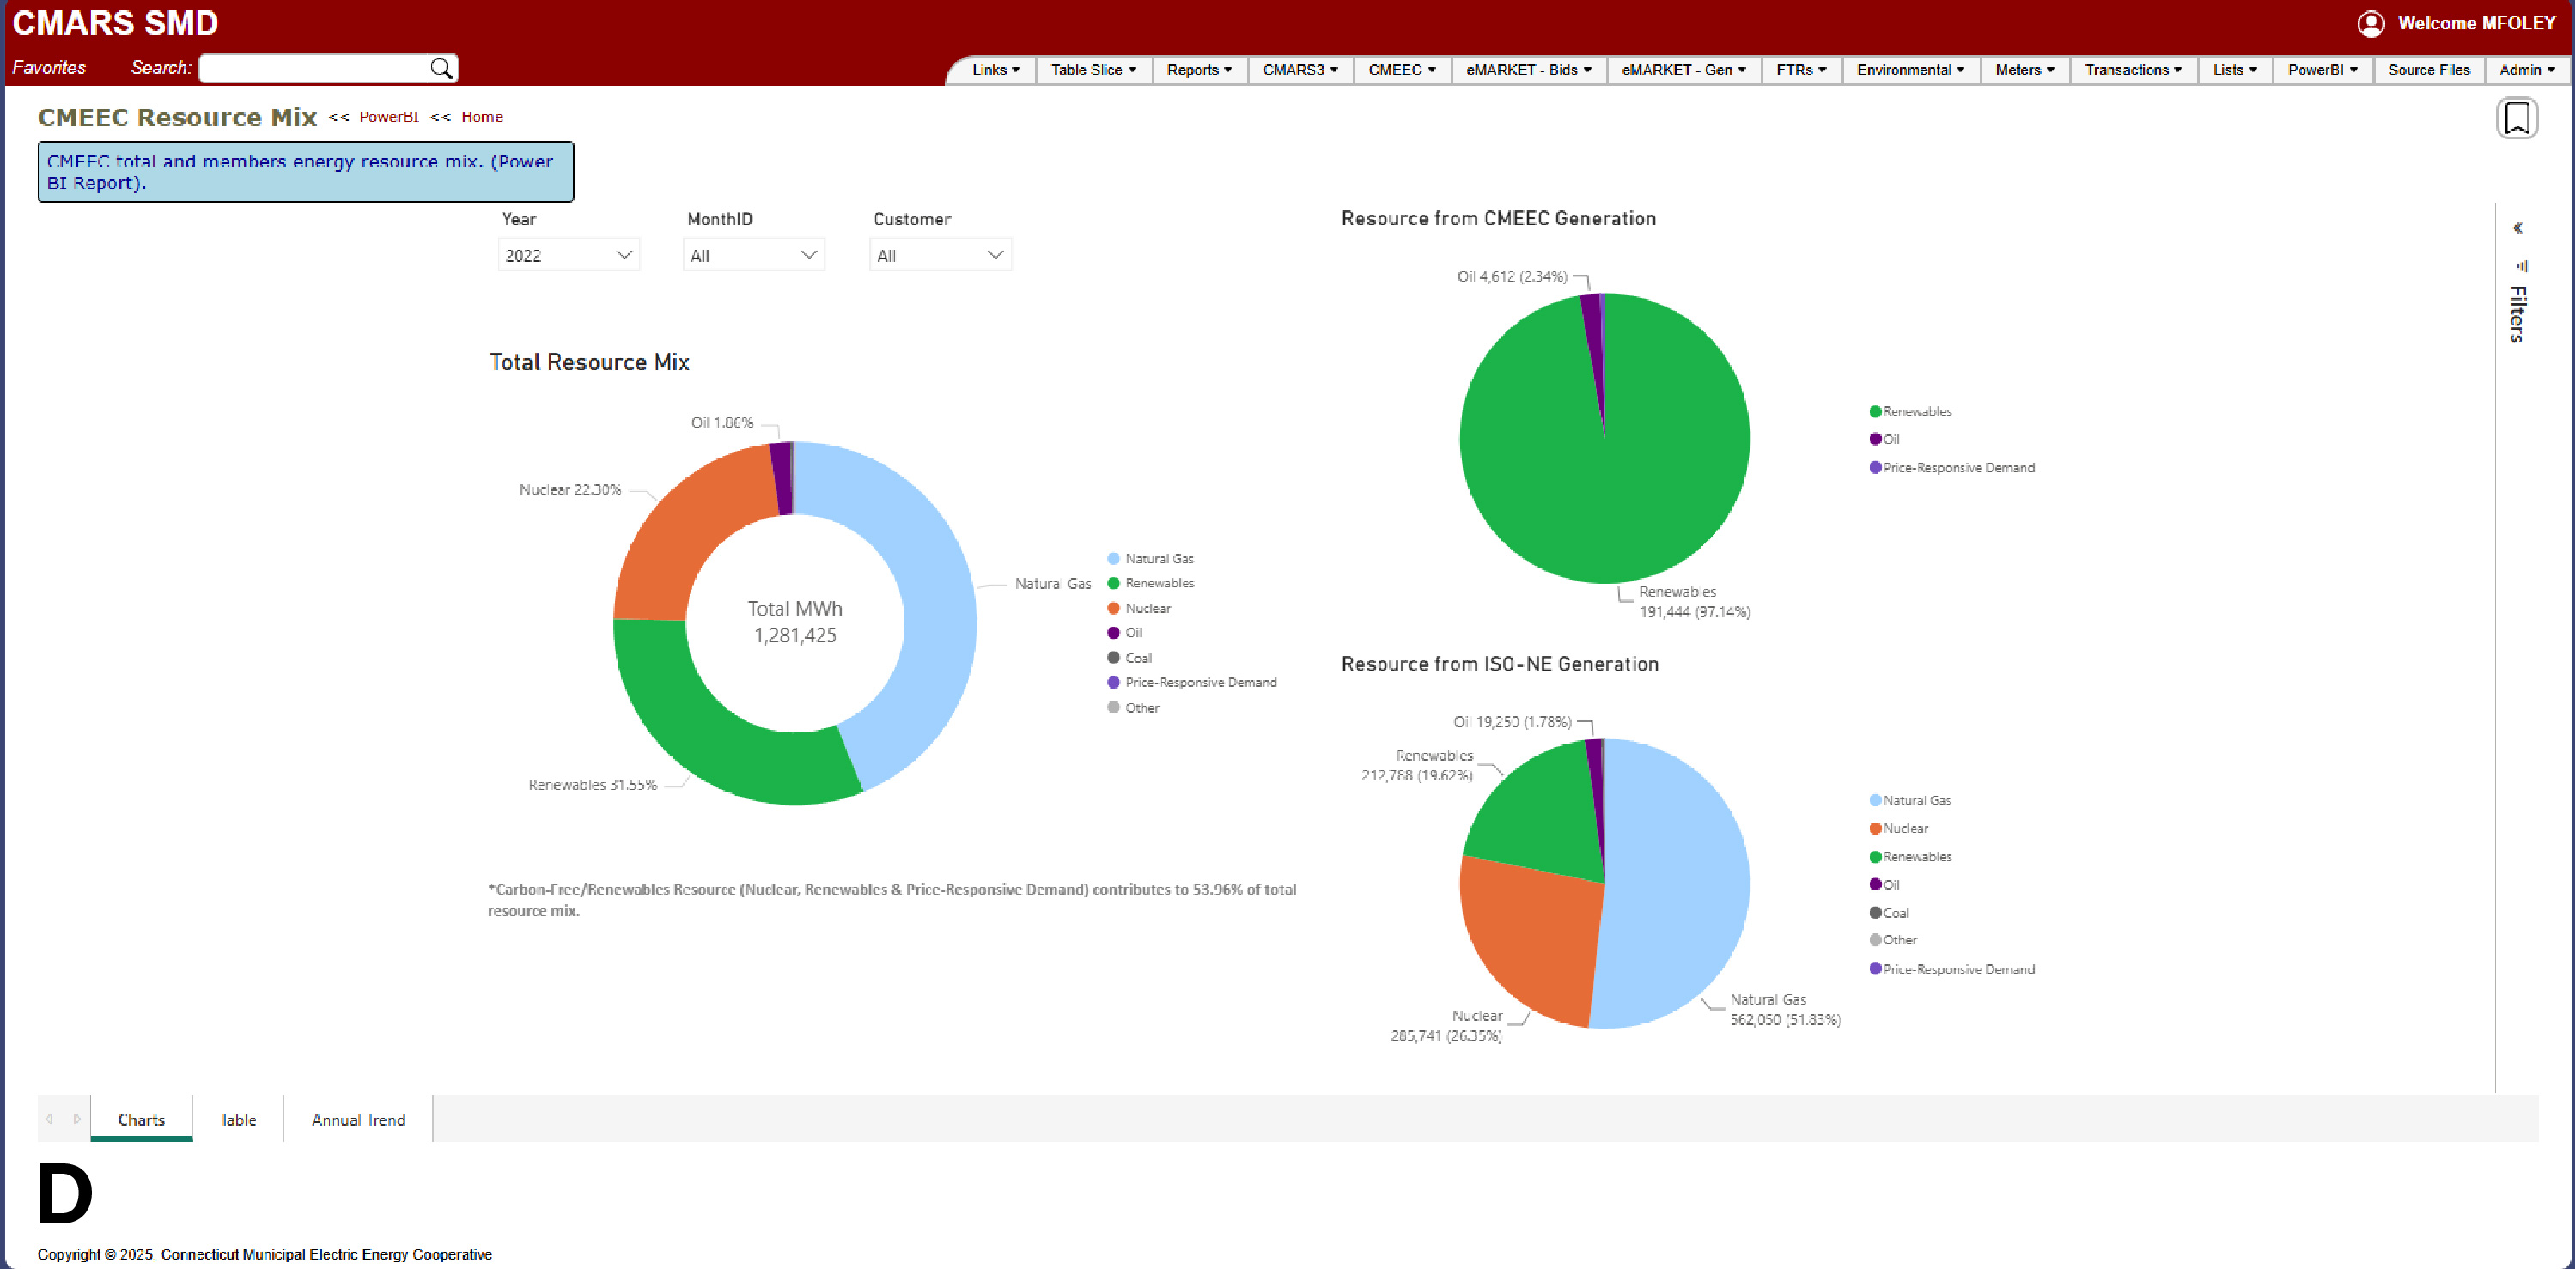Click the Favorites link
2575x1269 pixels.
point(49,67)
